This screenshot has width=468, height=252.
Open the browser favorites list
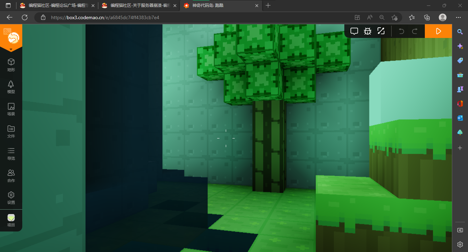pyautogui.click(x=412, y=17)
